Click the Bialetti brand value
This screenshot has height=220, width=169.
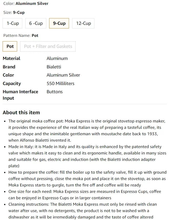tap(54, 67)
